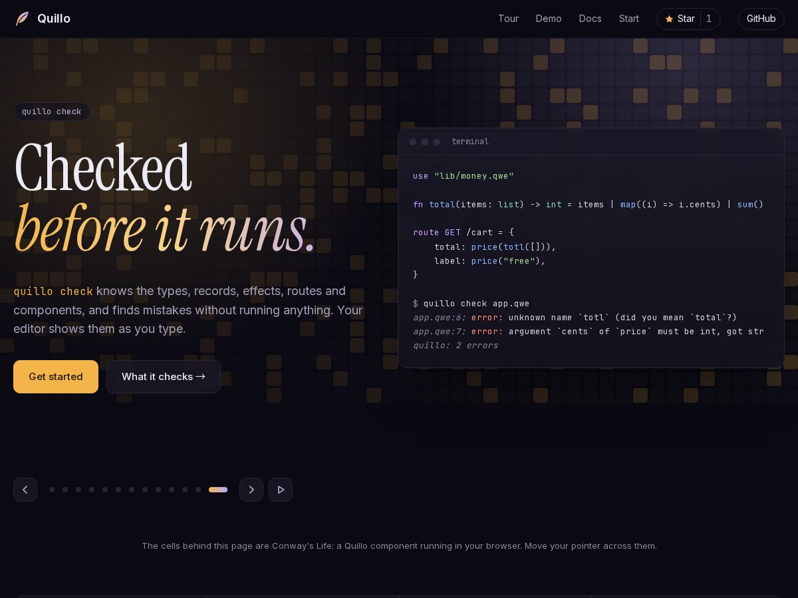This screenshot has width=798, height=598.
Task: Click the 'total: price(totl([])),' line
Action: pos(495,247)
